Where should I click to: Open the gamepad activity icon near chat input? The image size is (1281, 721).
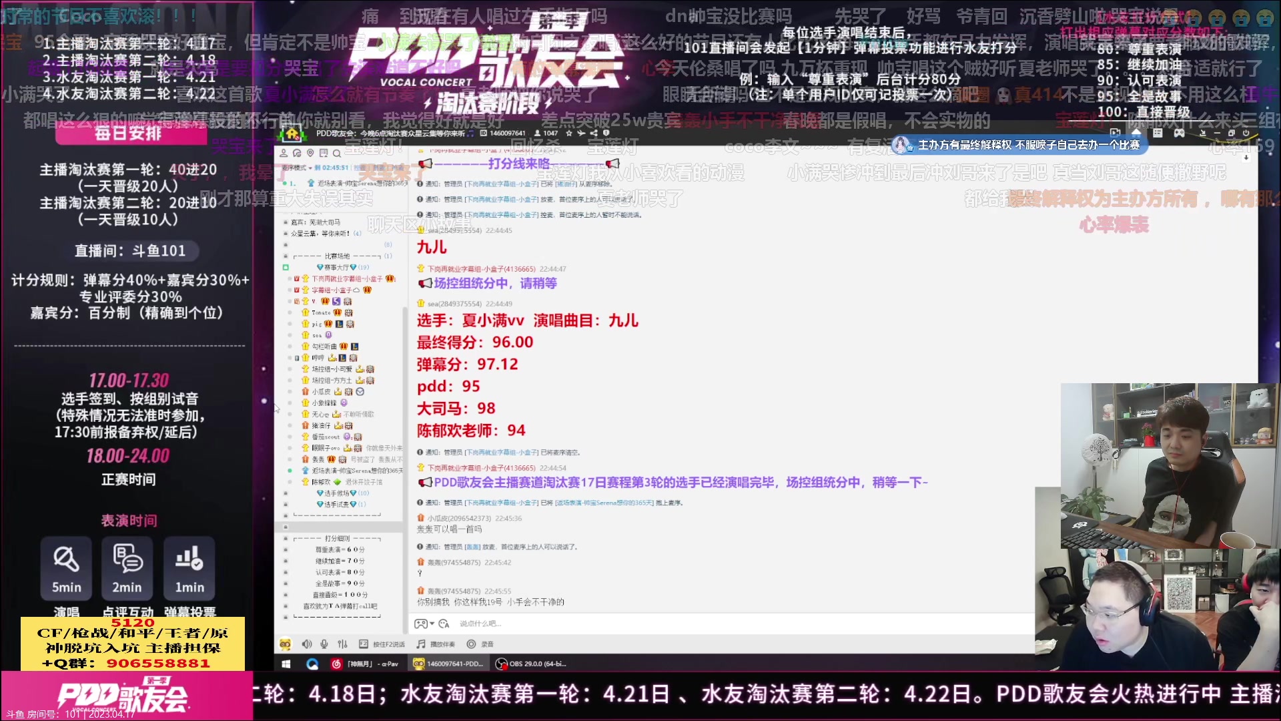420,624
